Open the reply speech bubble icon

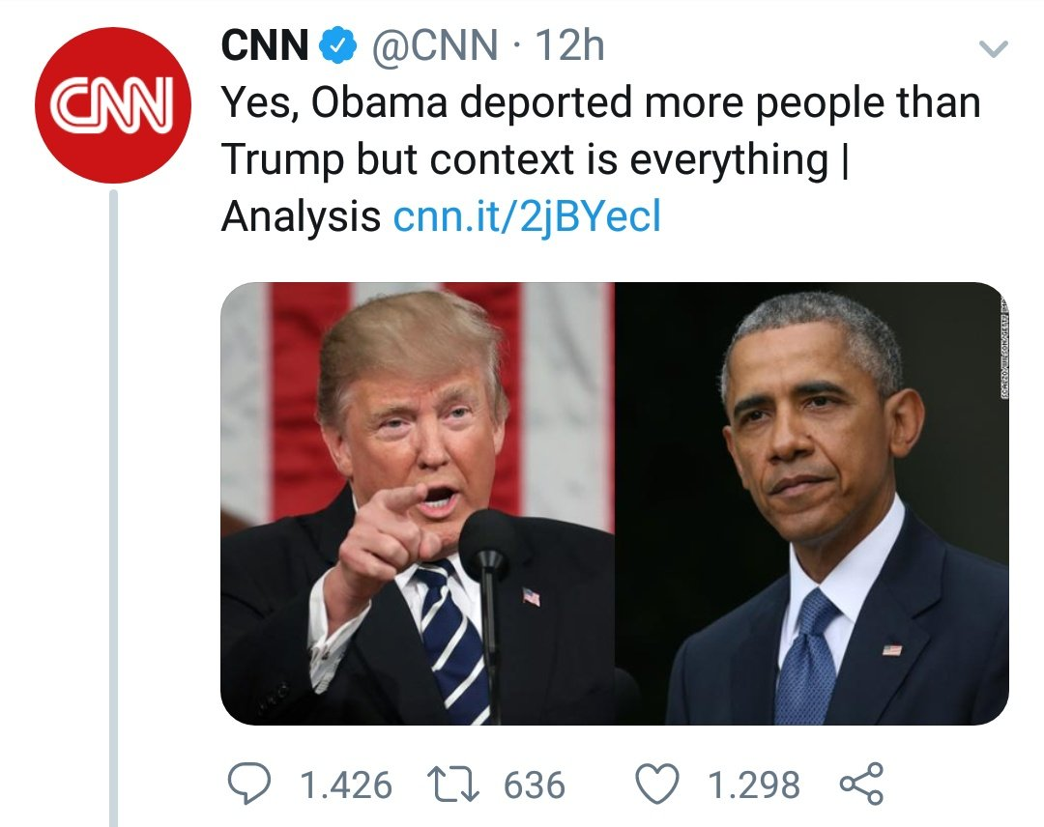click(x=249, y=784)
